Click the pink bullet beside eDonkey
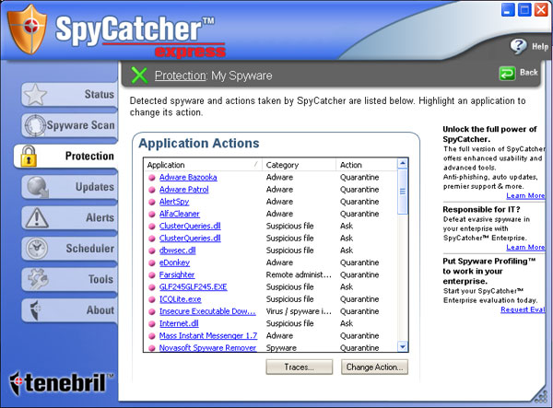This screenshot has width=553, height=408. [152, 262]
